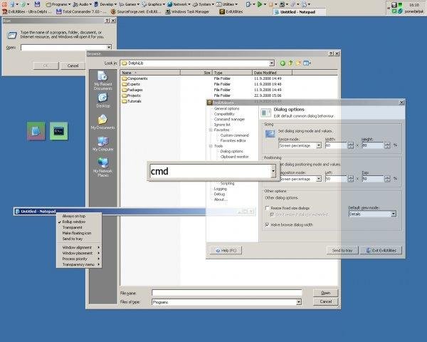Expand the Look in folder dropdown
This screenshot has height=342, width=427.
272,63
